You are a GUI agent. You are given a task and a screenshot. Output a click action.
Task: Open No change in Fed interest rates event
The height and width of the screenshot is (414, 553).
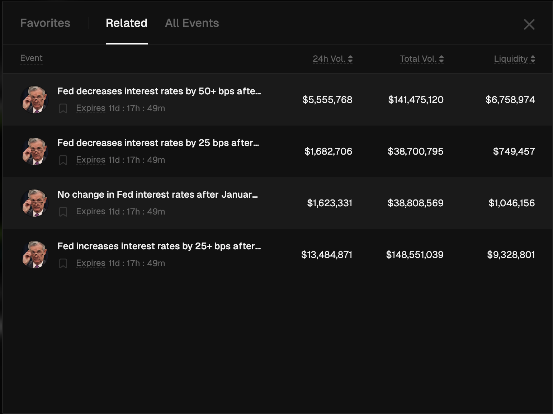click(157, 194)
